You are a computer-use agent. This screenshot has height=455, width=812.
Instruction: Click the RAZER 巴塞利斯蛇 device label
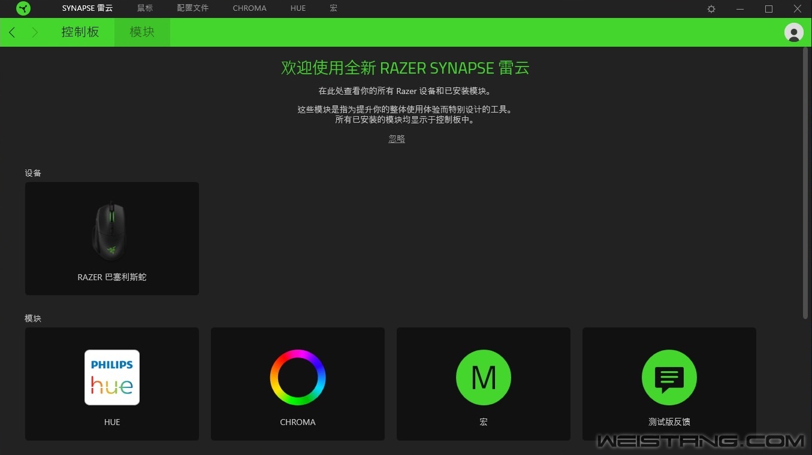coord(112,277)
